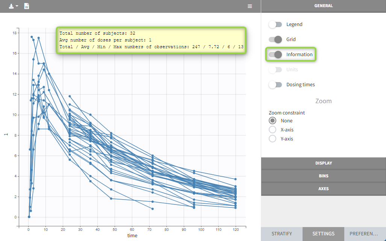
Task: Click the yellow subject information box
Action: [151, 40]
